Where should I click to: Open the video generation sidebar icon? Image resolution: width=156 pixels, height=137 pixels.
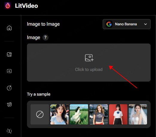coord(9,71)
